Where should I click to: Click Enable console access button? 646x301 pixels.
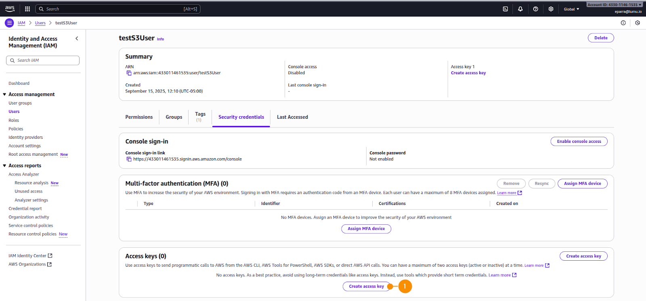tap(579, 141)
